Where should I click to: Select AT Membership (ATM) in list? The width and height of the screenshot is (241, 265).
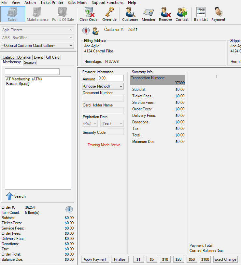(24, 79)
